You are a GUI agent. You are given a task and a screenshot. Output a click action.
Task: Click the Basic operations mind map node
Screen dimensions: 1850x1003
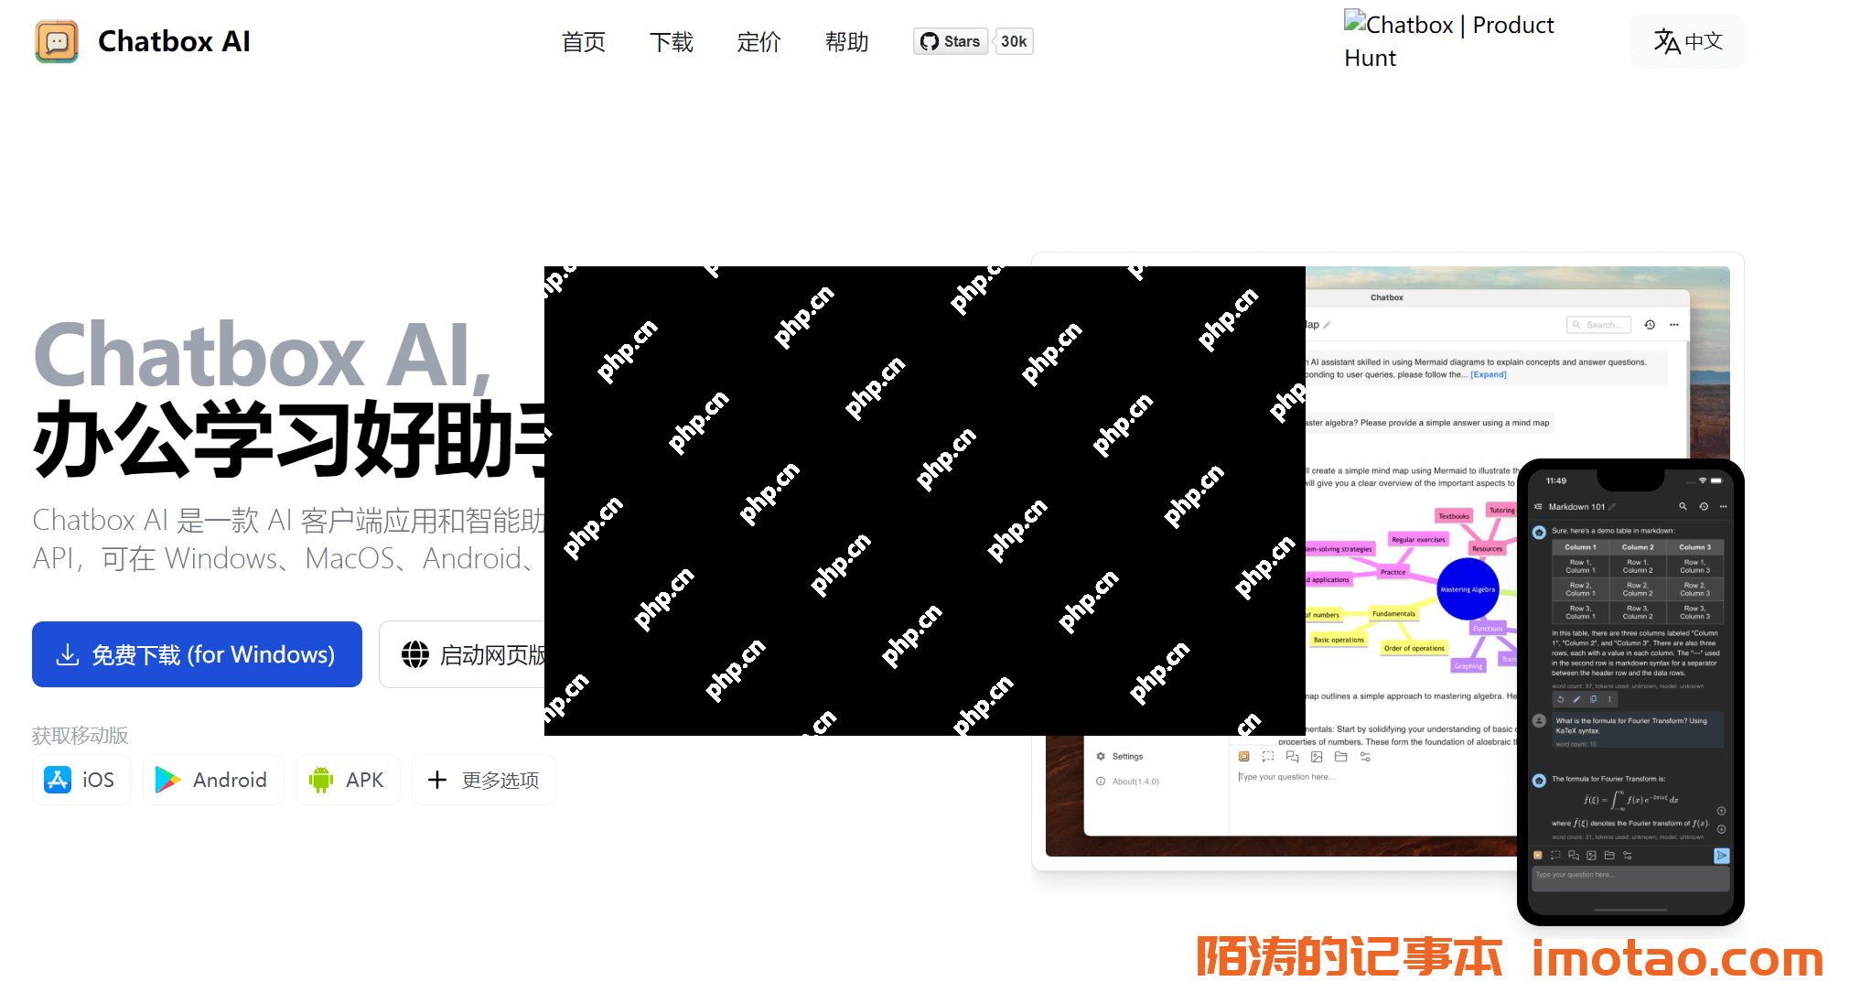[1339, 640]
